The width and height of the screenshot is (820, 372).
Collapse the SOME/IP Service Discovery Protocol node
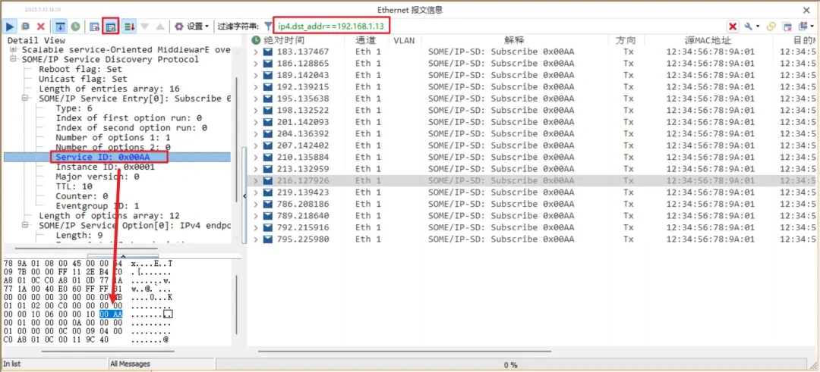(x=14, y=59)
